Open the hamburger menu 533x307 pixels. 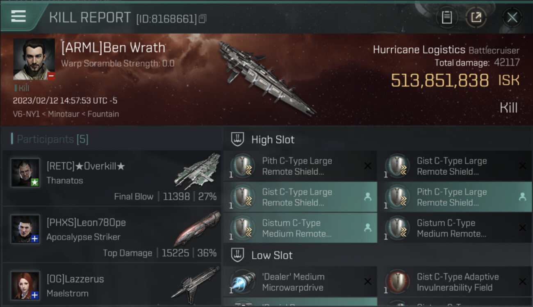[x=18, y=16]
